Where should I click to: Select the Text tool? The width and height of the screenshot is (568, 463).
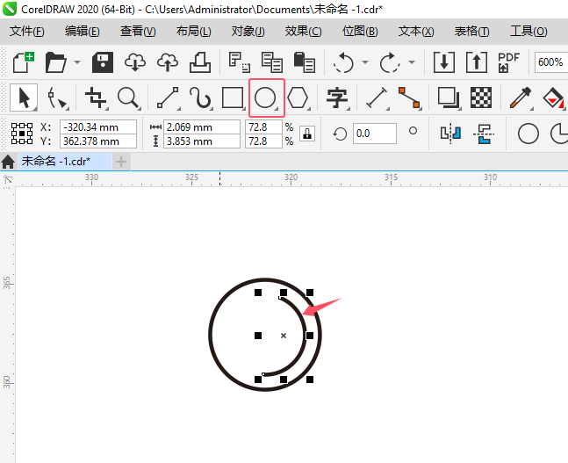pyautogui.click(x=337, y=98)
